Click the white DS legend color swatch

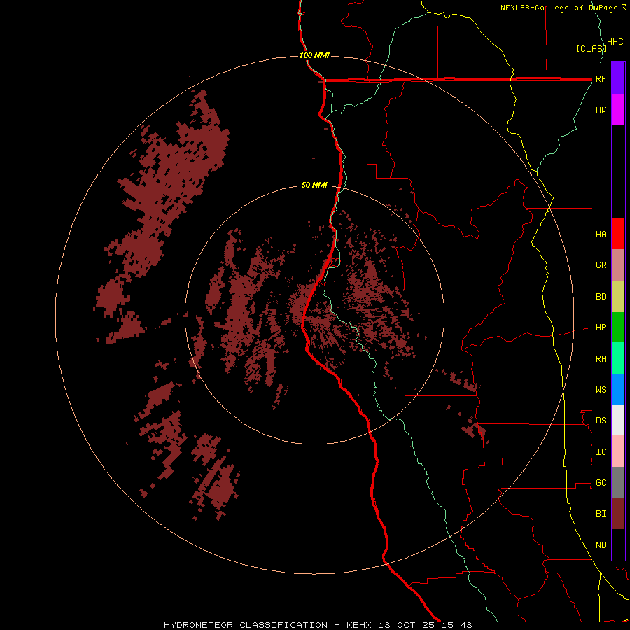click(x=618, y=420)
